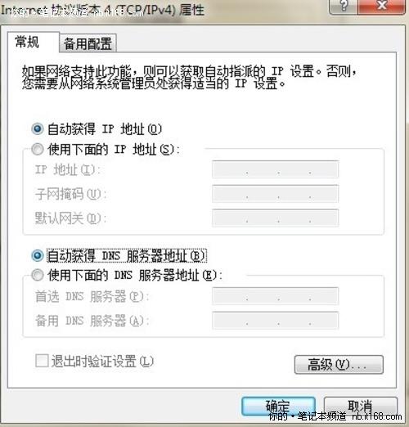Click the 首选 DNS 服务器 input field
Viewport: 409px width, 427px height.
coord(276,296)
